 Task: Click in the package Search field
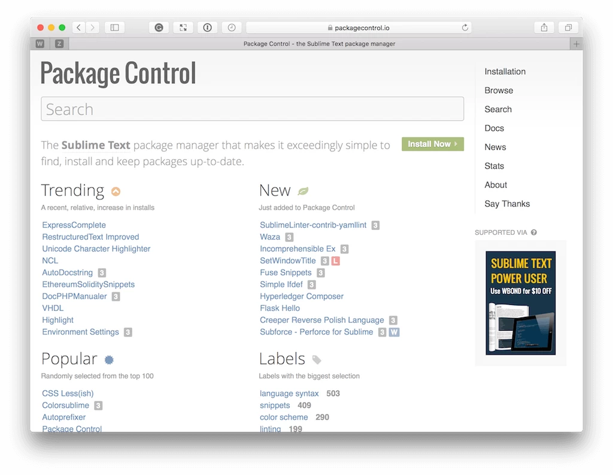(252, 109)
